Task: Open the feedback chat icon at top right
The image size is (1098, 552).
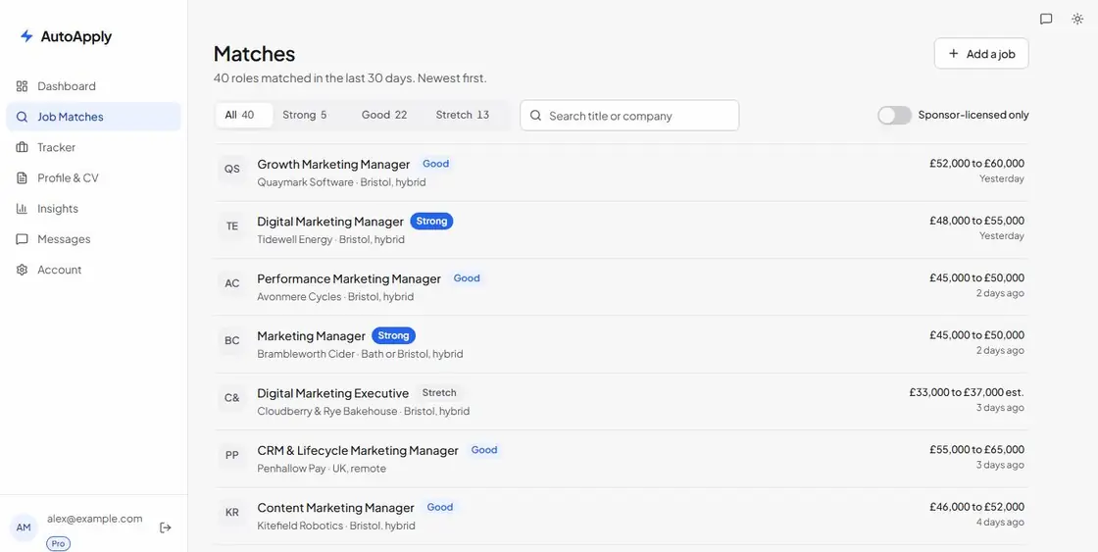Action: point(1046,19)
